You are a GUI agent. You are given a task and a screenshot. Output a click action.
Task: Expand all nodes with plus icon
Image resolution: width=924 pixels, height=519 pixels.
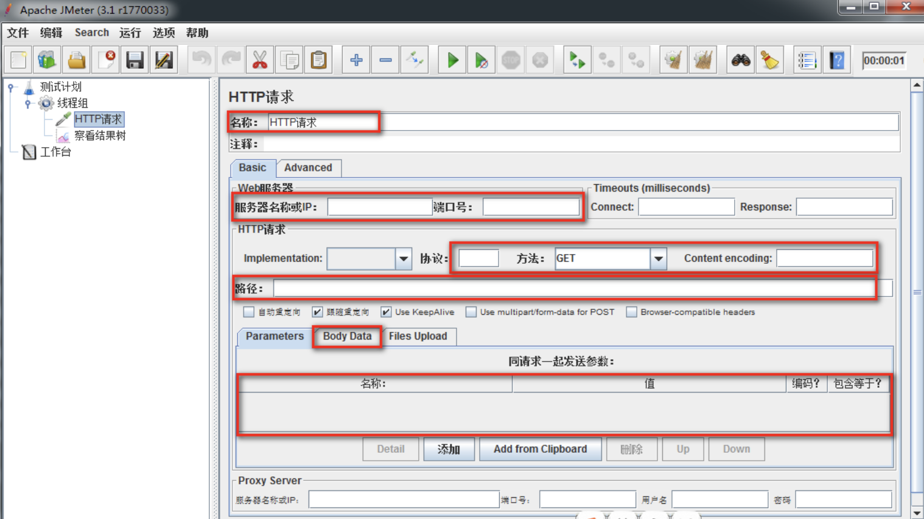tap(356, 60)
